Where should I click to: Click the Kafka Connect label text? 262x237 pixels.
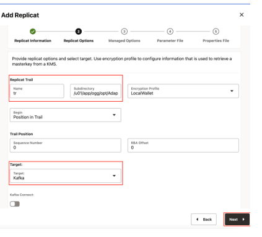[x=22, y=195]
